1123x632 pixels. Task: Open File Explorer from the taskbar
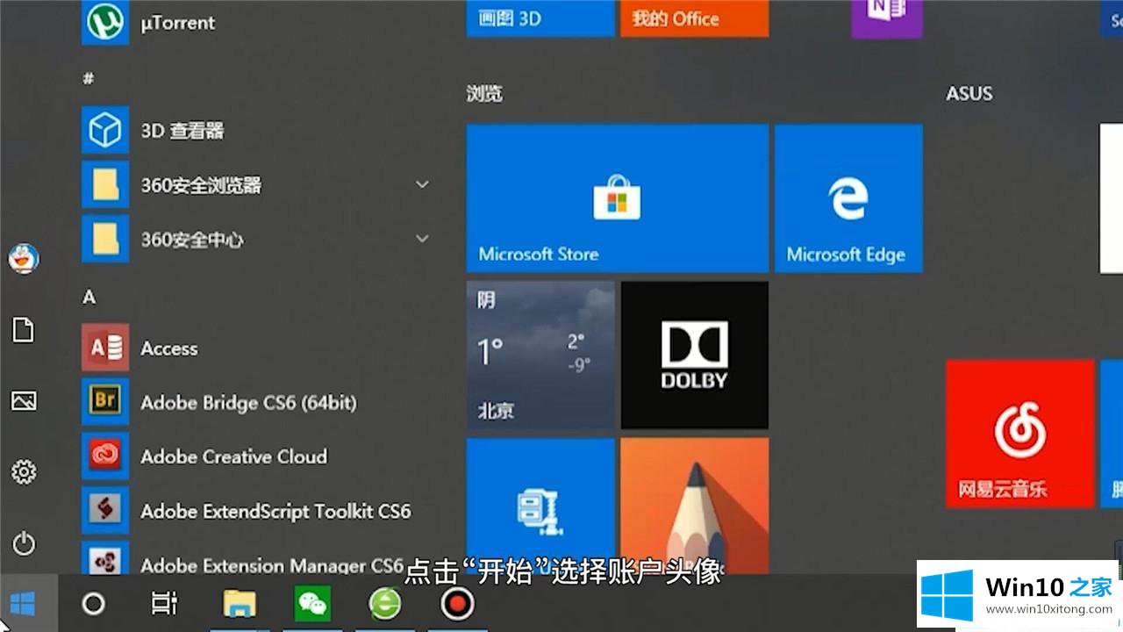click(x=239, y=603)
